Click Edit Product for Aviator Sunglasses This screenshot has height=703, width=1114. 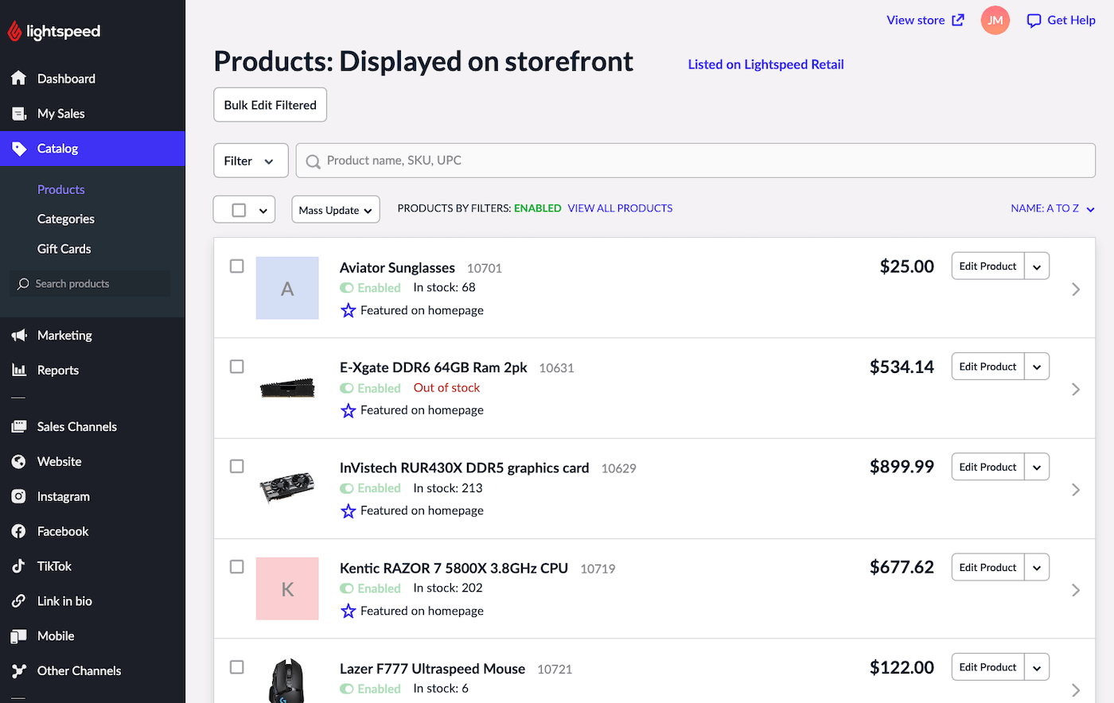coord(987,266)
